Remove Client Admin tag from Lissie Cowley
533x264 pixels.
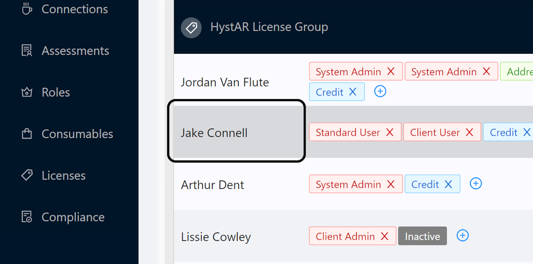385,236
